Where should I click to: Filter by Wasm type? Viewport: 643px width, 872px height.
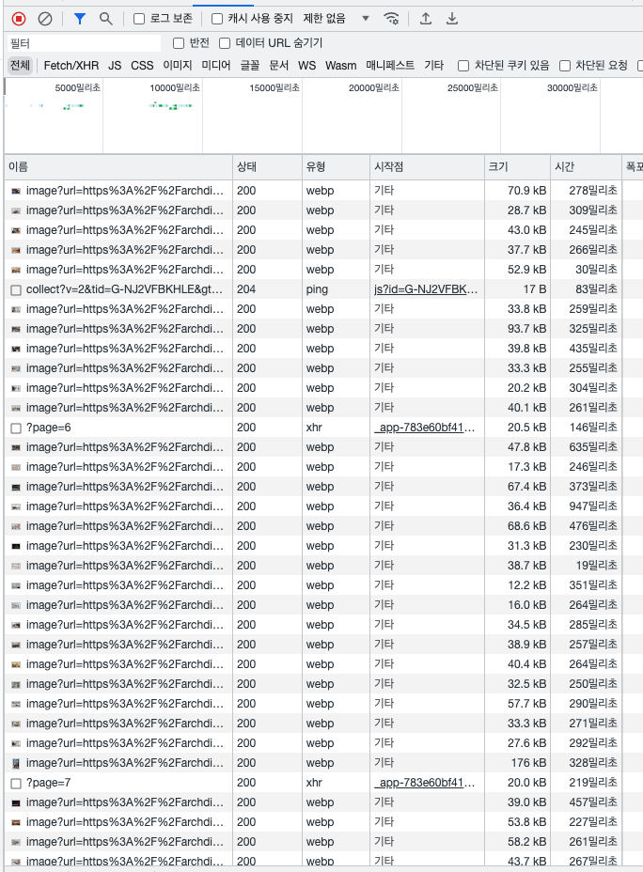340,66
